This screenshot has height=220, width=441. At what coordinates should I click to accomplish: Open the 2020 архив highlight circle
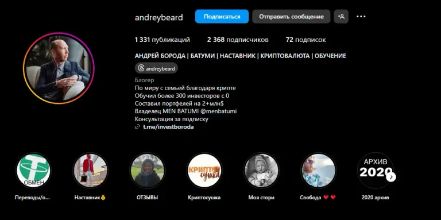(375, 171)
